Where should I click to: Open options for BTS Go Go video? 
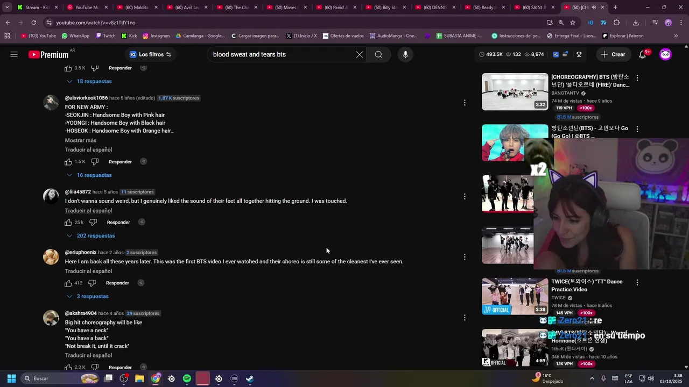point(637,129)
